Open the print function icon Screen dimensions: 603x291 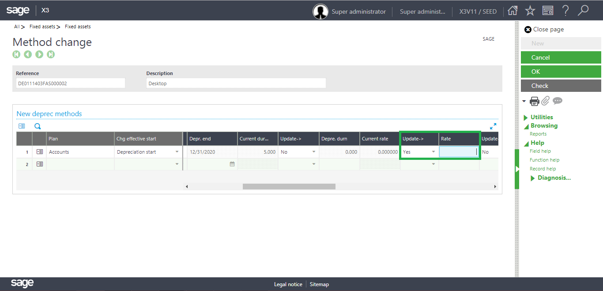tap(534, 101)
